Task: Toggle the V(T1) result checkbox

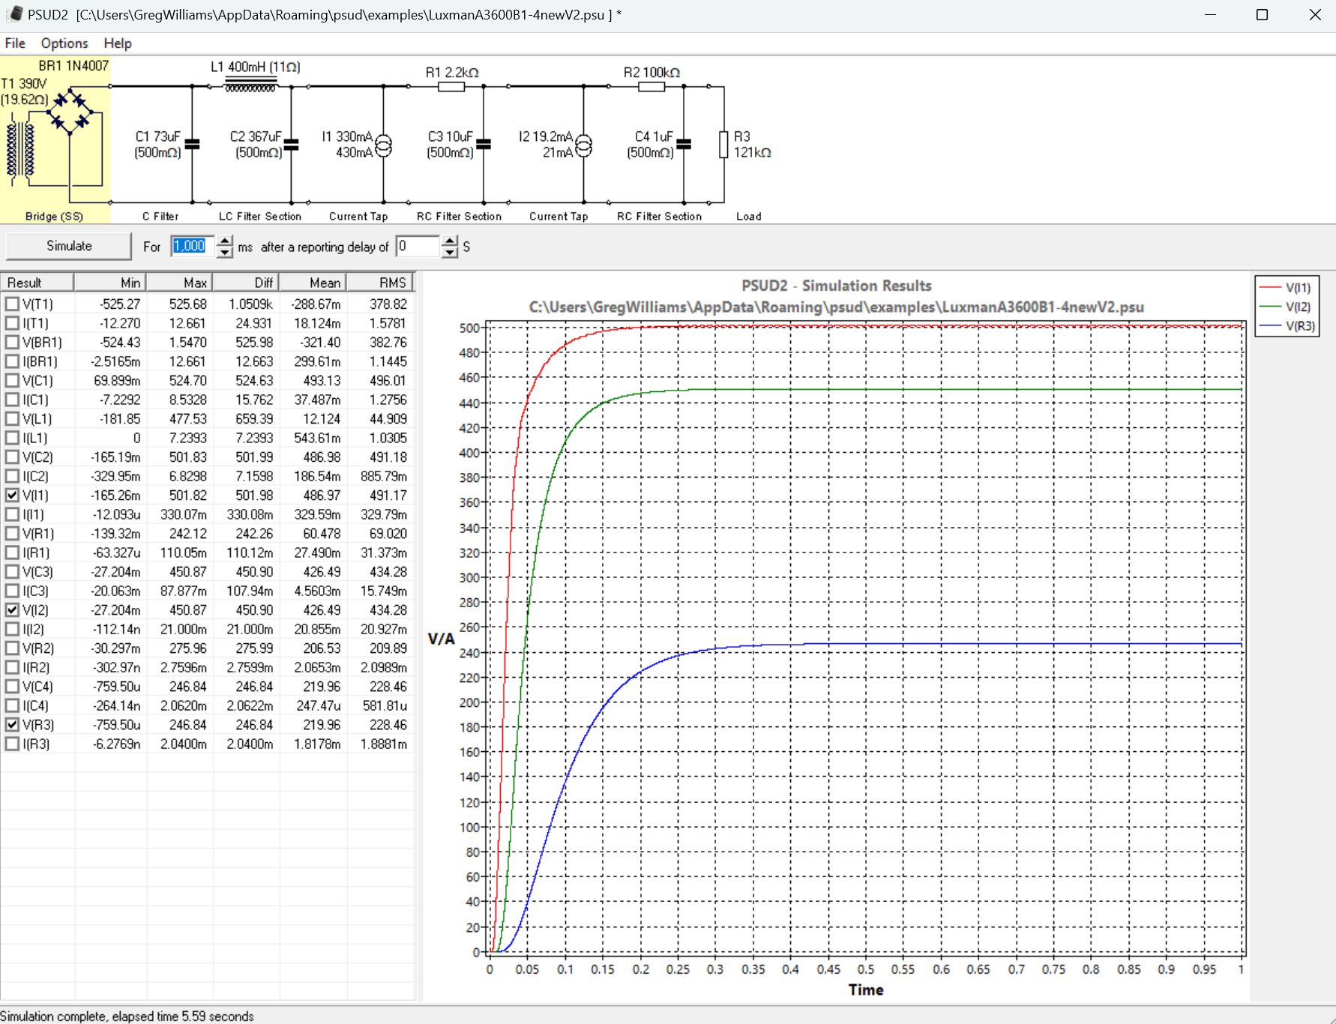Action: (x=12, y=304)
